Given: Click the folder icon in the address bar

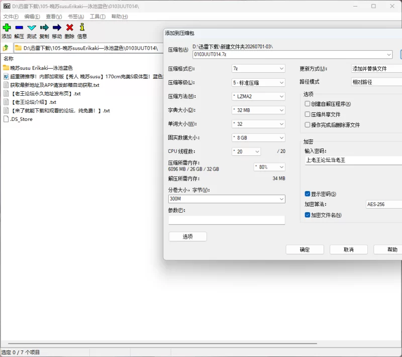Looking at the screenshot, I should [18, 48].
